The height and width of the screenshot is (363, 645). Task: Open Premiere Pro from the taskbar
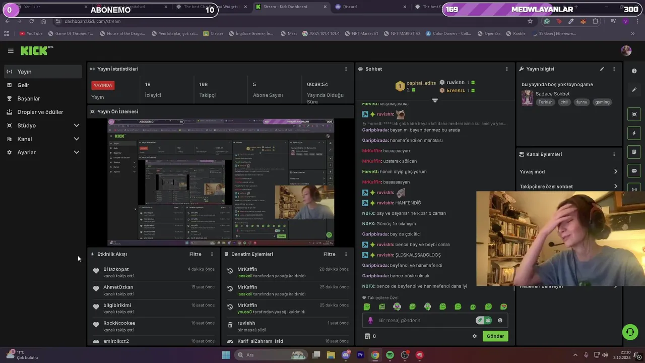(360, 355)
